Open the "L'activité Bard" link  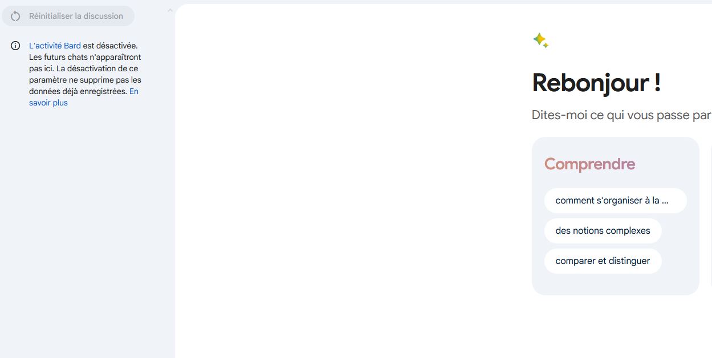tap(55, 46)
